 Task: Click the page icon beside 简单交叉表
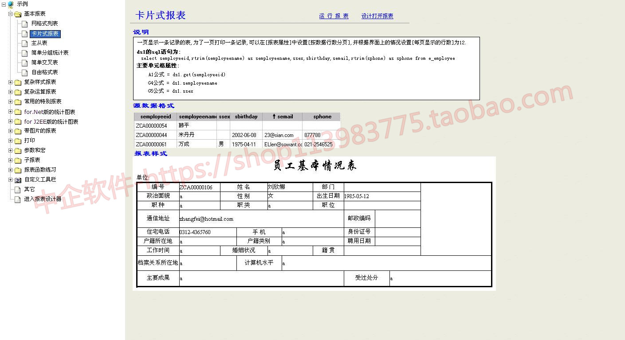click(25, 63)
